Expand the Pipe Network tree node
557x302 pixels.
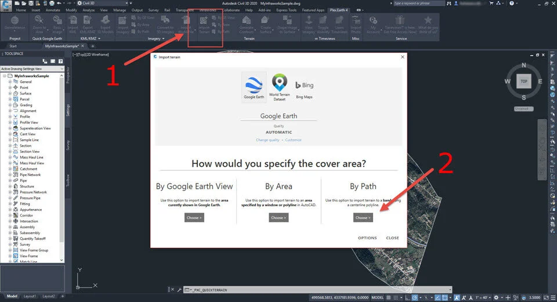pyautogui.click(x=10, y=175)
